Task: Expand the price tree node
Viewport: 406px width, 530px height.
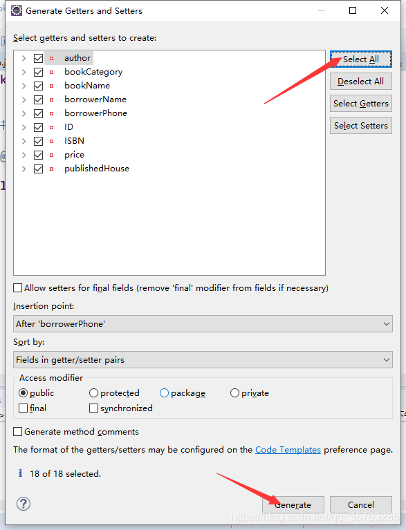Action: click(24, 155)
